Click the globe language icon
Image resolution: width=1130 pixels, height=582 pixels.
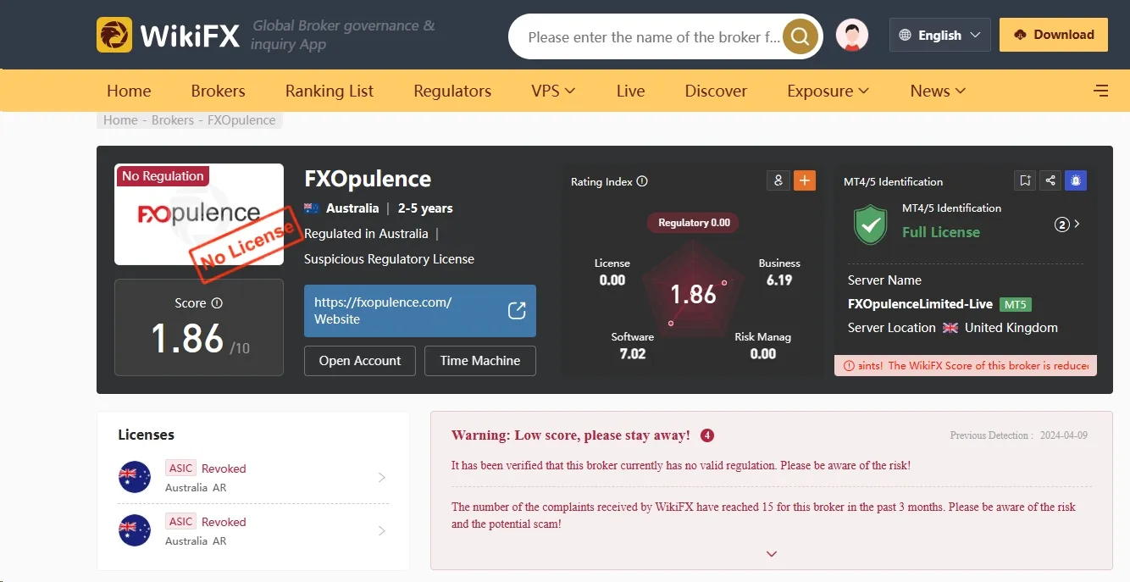pyautogui.click(x=906, y=36)
